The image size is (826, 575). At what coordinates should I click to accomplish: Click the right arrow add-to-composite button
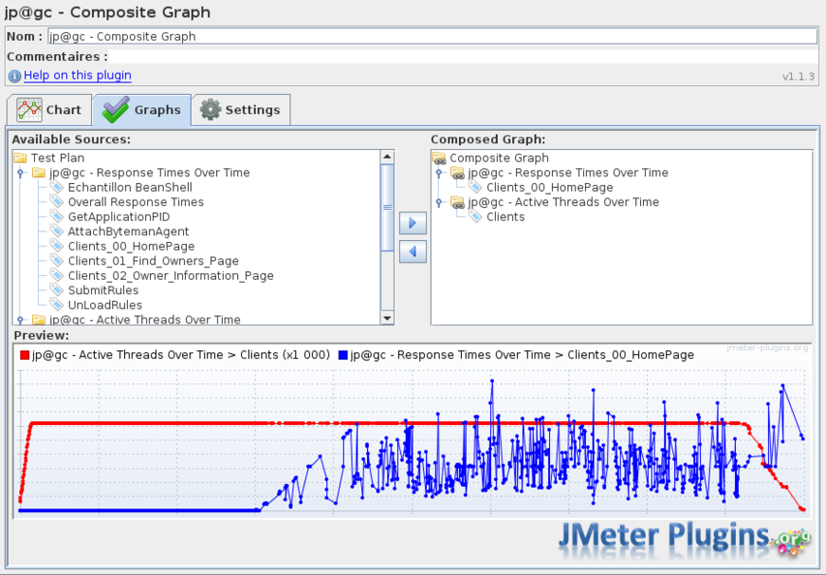(x=413, y=224)
